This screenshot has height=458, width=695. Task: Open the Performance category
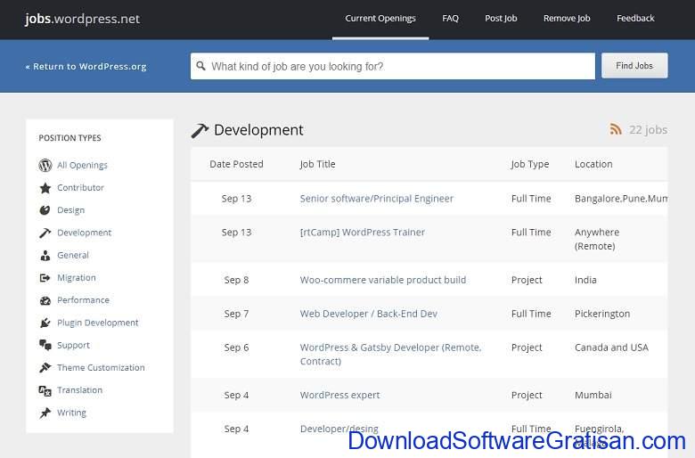point(83,300)
